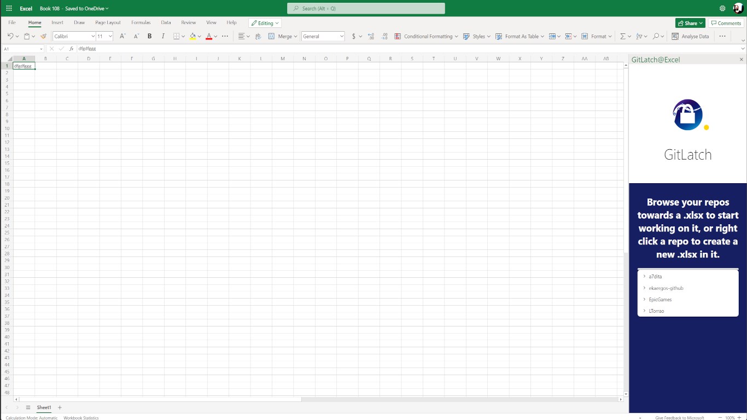Open the Settings gear icon
The image size is (747, 420).
click(722, 8)
